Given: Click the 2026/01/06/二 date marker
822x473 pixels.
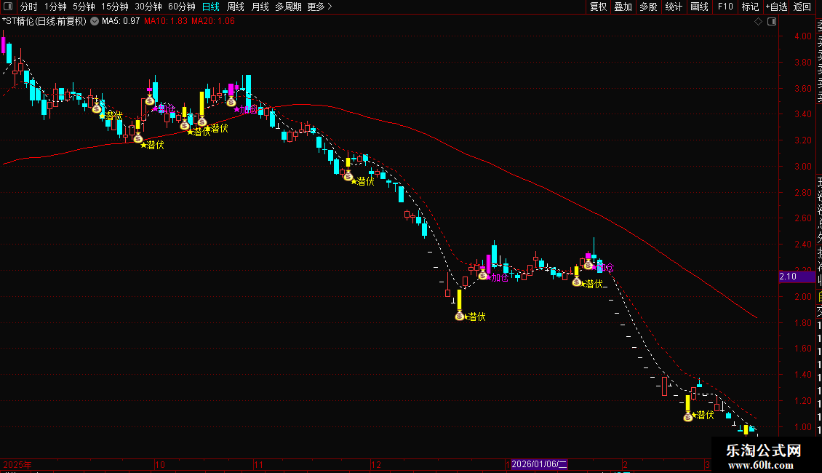Looking at the screenshot, I should click(x=539, y=464).
